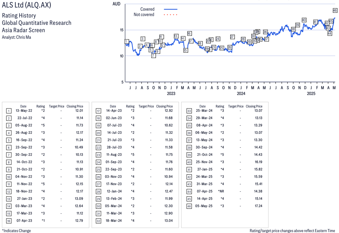Select chart marker 16 on the graph
The image size is (339, 233).
pos(189,33)
